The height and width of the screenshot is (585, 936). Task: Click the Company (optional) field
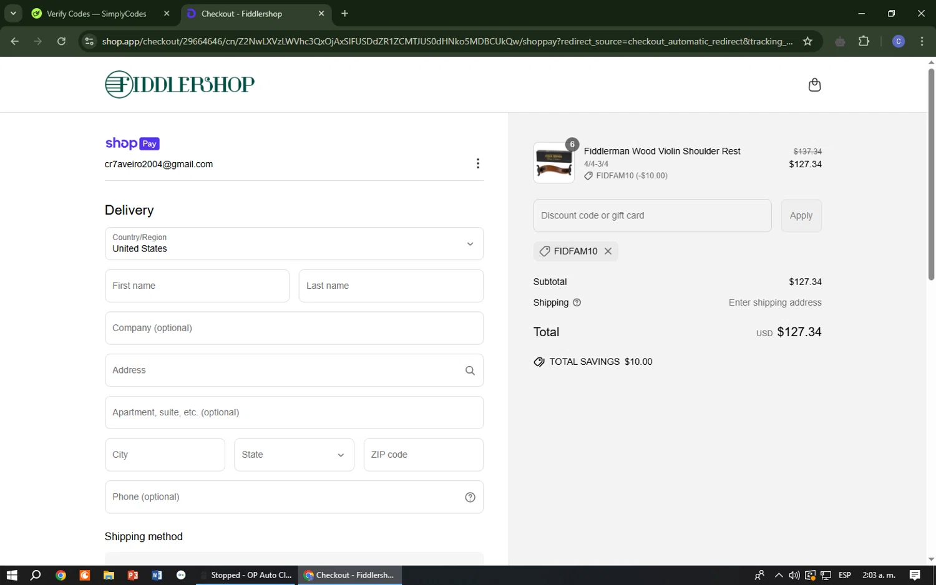[294, 328]
